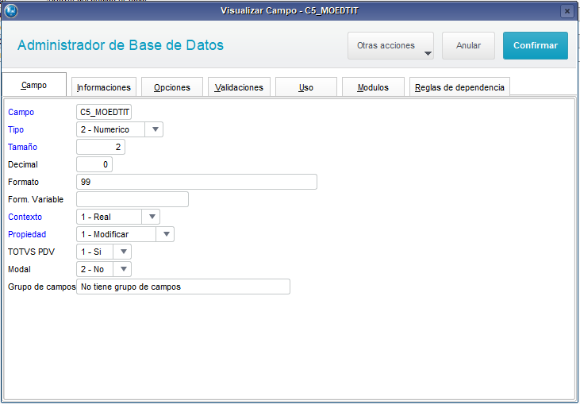580x404 pixels.
Task: Switch to the Campo tab
Action: click(34, 85)
